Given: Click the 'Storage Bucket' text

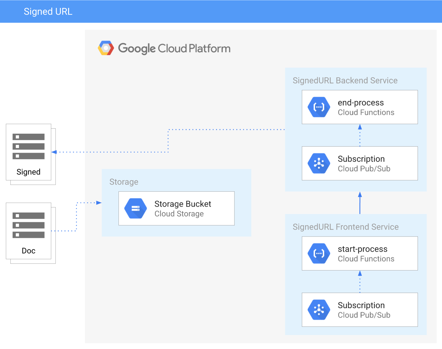Looking at the screenshot, I should [x=183, y=204].
